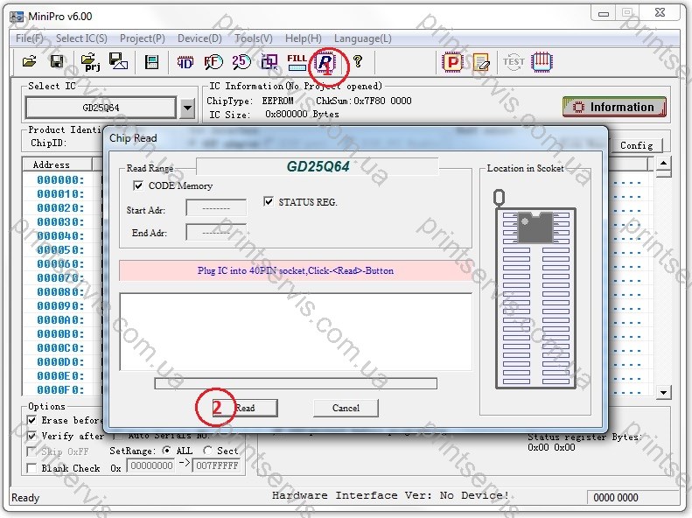Click the erase chip toolbar icon
Screen dimensions: 692x518
481,62
